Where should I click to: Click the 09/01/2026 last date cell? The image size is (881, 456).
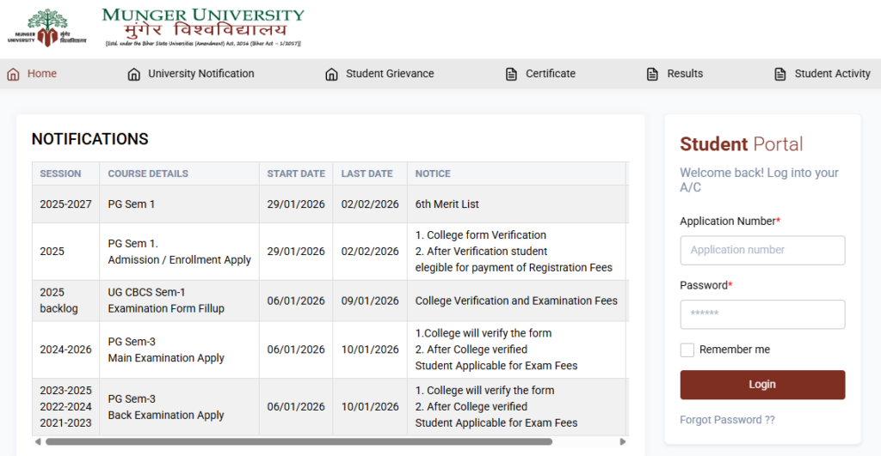(x=370, y=301)
